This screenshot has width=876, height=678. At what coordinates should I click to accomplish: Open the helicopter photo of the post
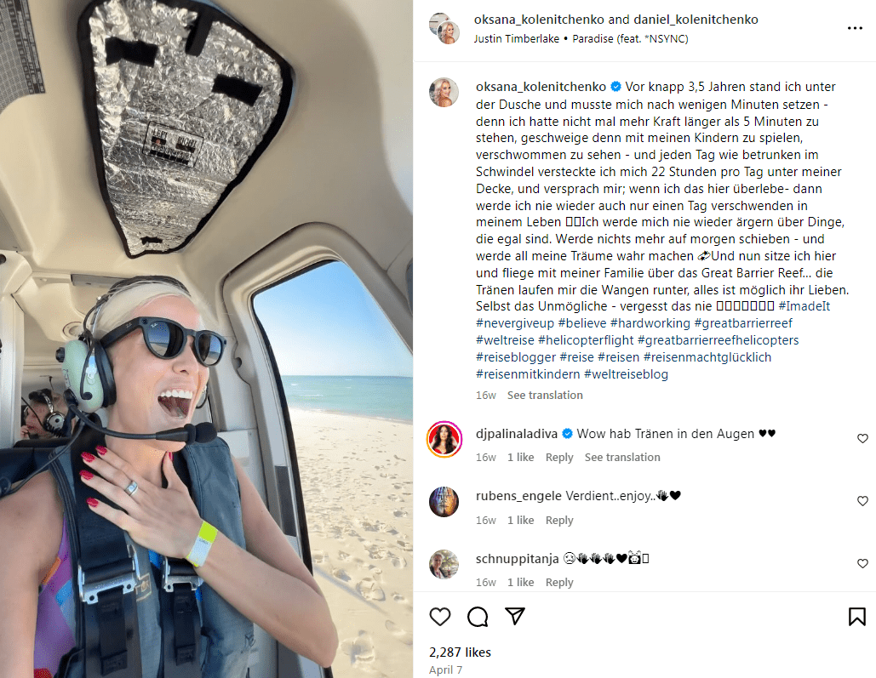click(206, 339)
